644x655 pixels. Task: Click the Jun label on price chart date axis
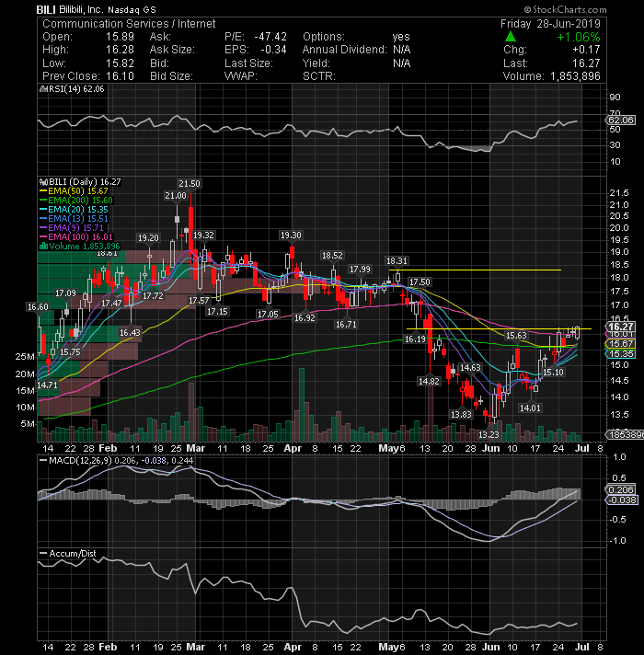[x=490, y=448]
